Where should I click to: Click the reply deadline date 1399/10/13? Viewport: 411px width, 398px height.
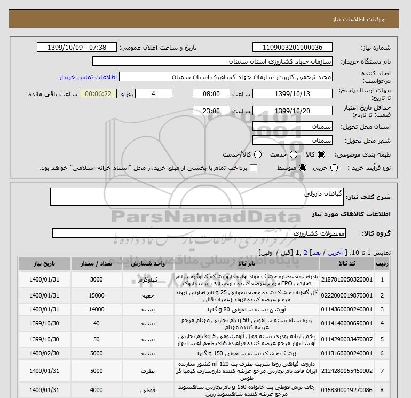pyautogui.click(x=293, y=93)
